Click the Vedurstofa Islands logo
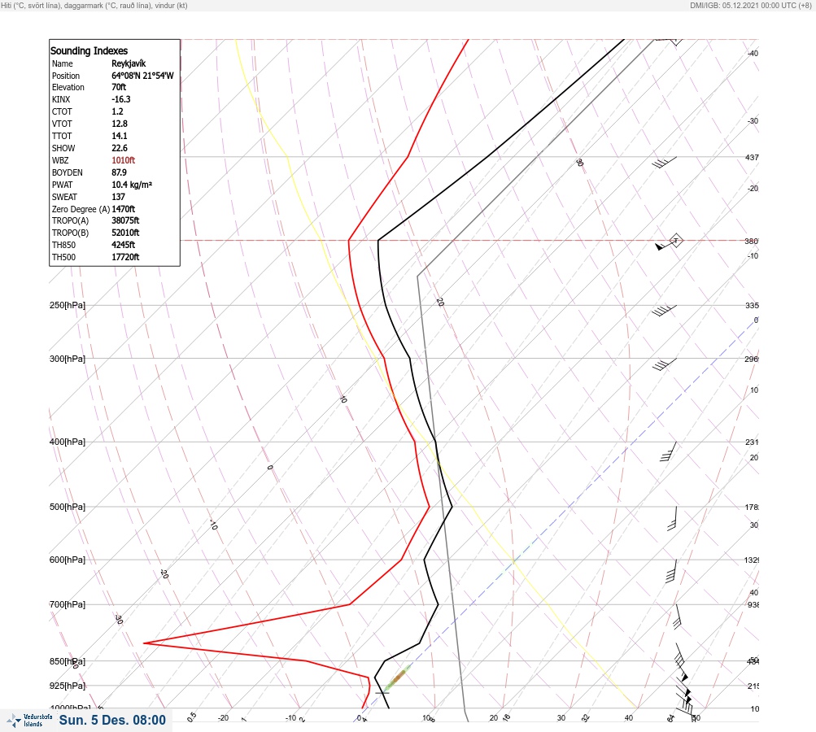This screenshot has height=732, width=816. click(29, 721)
